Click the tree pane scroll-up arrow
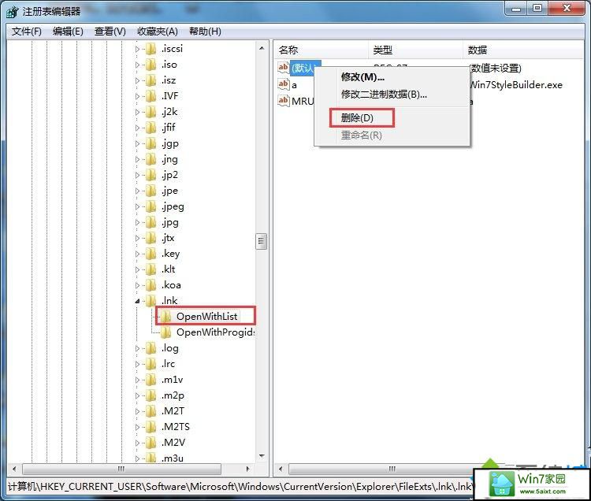 point(261,48)
